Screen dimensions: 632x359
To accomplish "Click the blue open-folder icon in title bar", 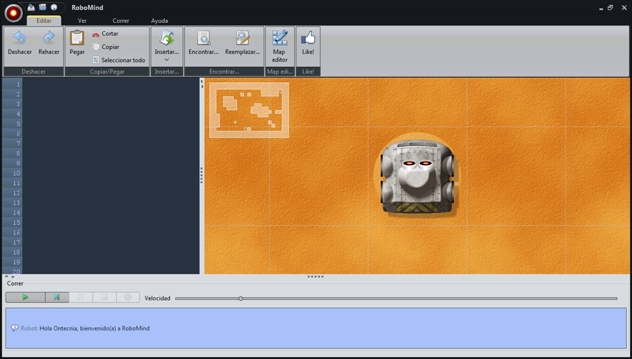I will [x=43, y=7].
